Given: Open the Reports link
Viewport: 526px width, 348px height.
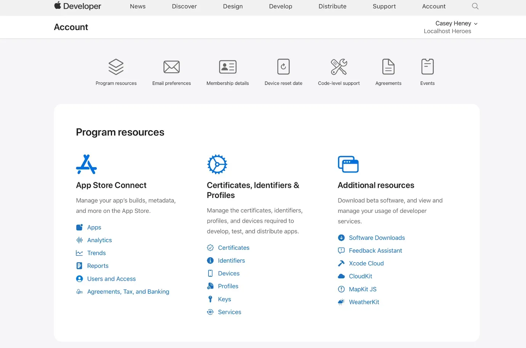Looking at the screenshot, I should click(x=98, y=266).
